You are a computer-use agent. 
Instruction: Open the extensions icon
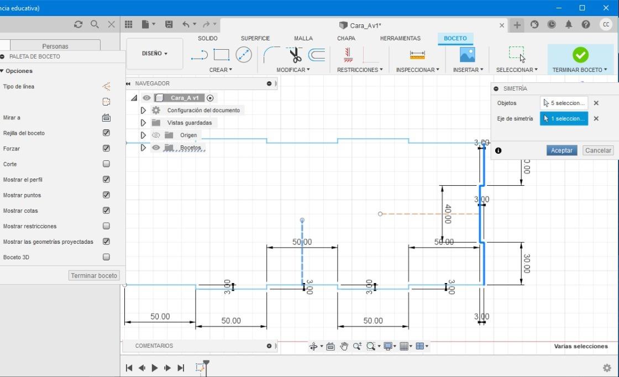(x=534, y=24)
